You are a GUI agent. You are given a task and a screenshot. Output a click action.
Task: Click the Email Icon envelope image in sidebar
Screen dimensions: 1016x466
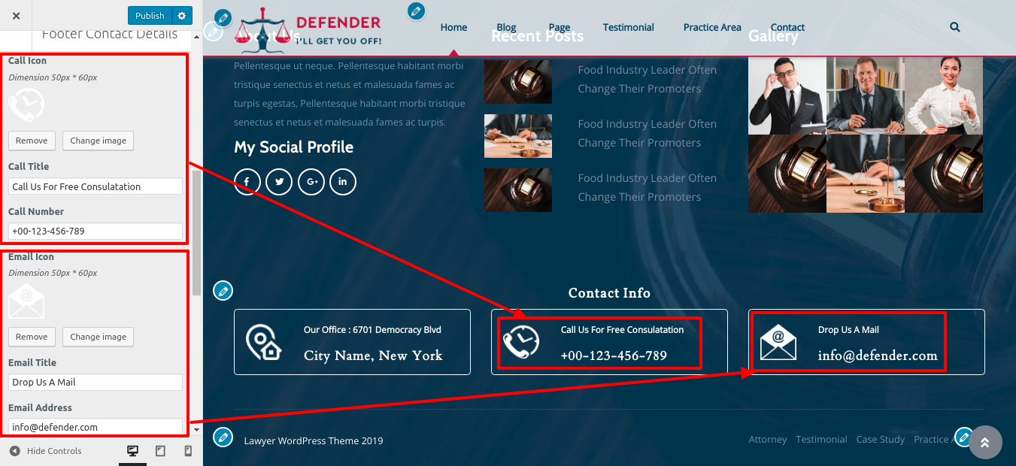pyautogui.click(x=26, y=301)
